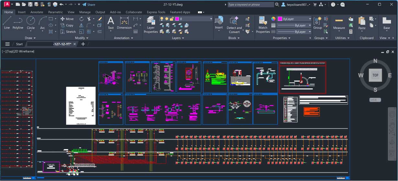
Task: Activate the Circle tool
Action: point(31,23)
